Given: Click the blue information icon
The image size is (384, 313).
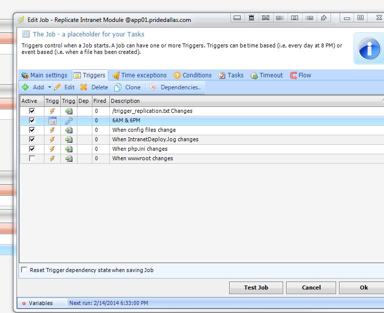Looking at the screenshot, I should click(370, 49).
